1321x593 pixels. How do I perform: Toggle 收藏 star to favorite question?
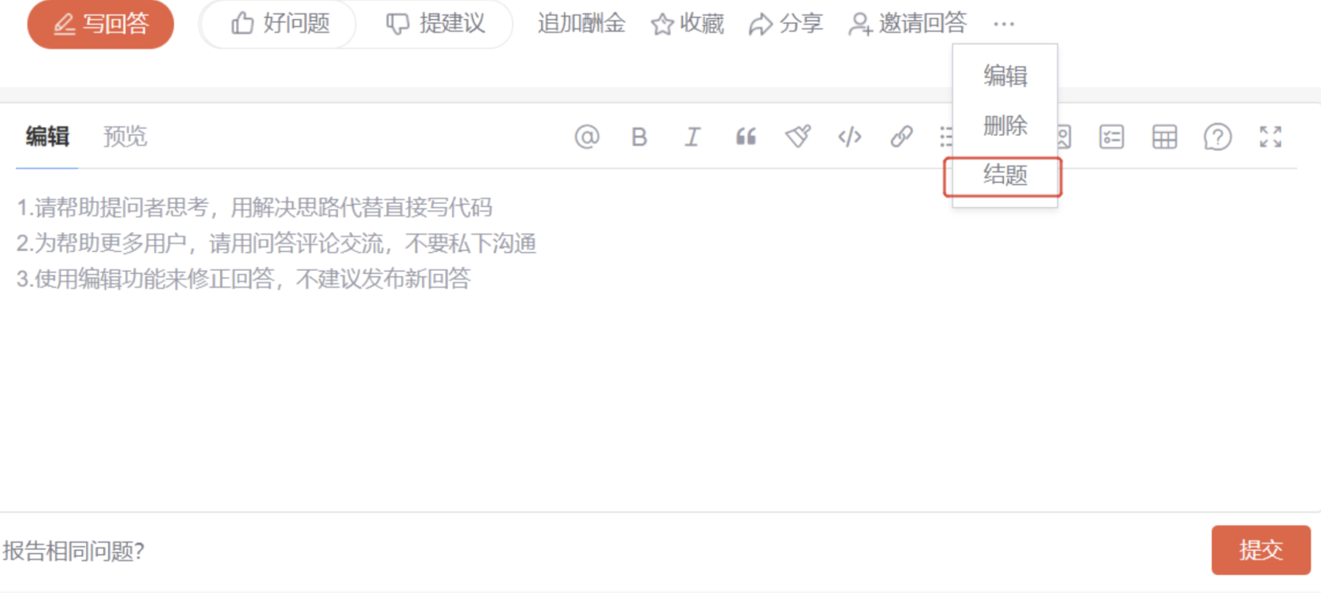(687, 24)
